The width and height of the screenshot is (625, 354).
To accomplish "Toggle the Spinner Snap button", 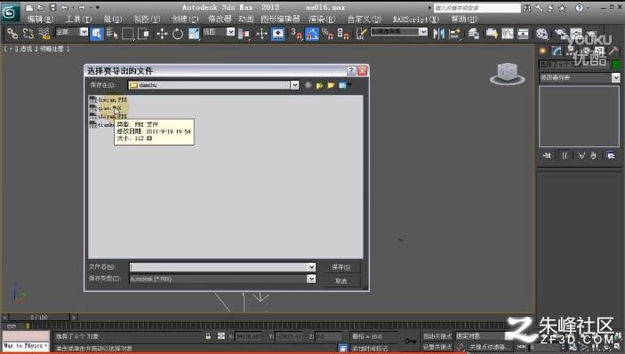I will [x=343, y=34].
